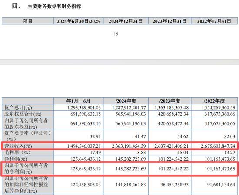Click the value 1,293,389,901.03
Screen dimensions: 239x195
coord(84,107)
